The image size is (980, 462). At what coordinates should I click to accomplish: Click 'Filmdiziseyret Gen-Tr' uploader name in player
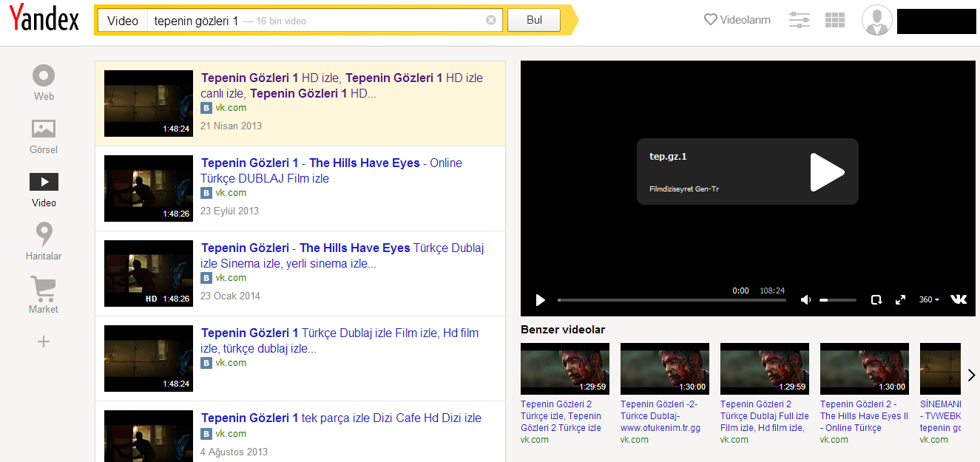pyautogui.click(x=684, y=189)
